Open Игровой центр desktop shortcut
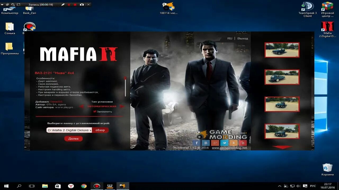 click(327, 10)
